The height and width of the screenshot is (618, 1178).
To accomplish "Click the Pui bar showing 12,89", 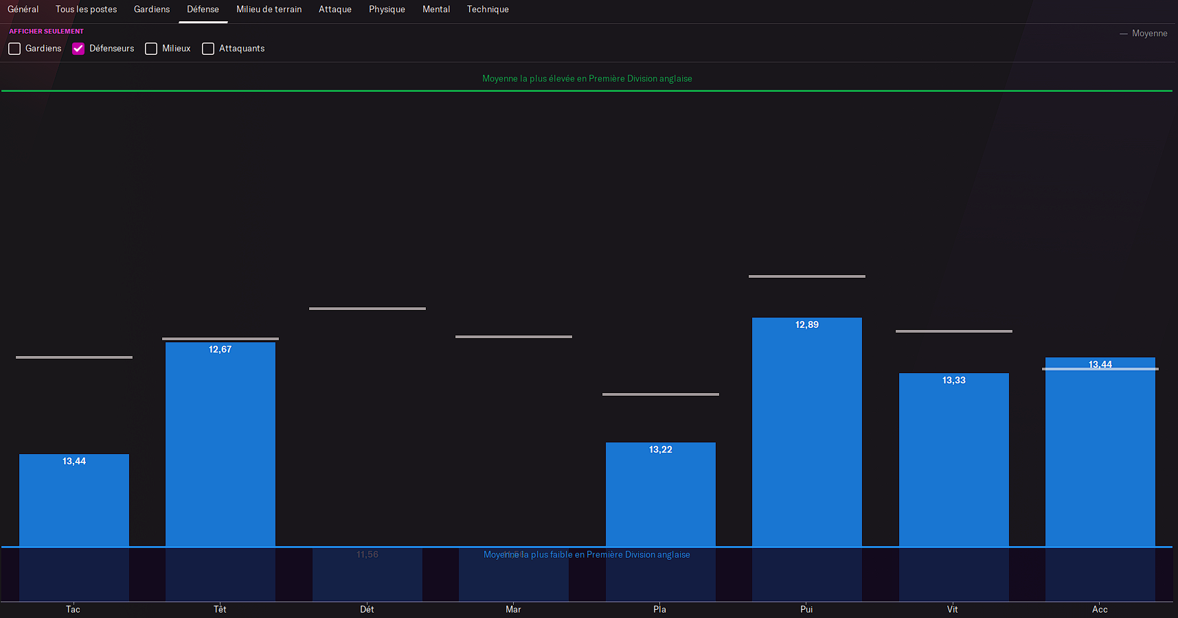I will click(x=807, y=460).
